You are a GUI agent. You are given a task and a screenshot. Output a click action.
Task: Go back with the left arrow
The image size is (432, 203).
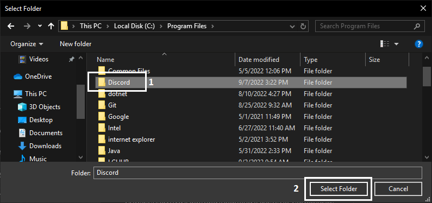(11, 26)
